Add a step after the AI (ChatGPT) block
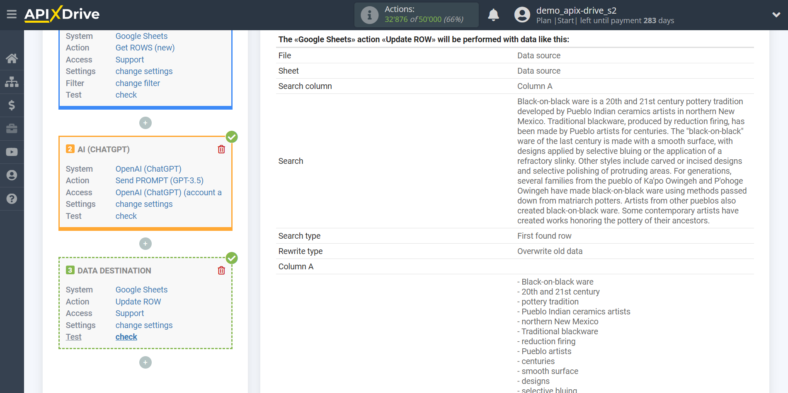This screenshot has height=393, width=788. (145, 244)
